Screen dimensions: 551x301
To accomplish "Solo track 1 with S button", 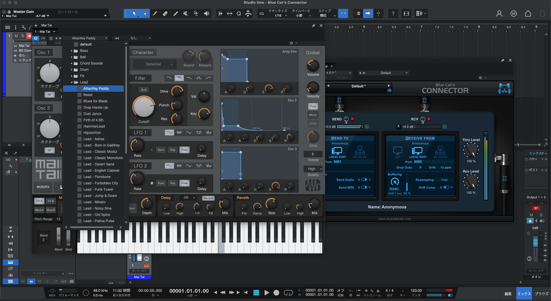I will [23, 36].
